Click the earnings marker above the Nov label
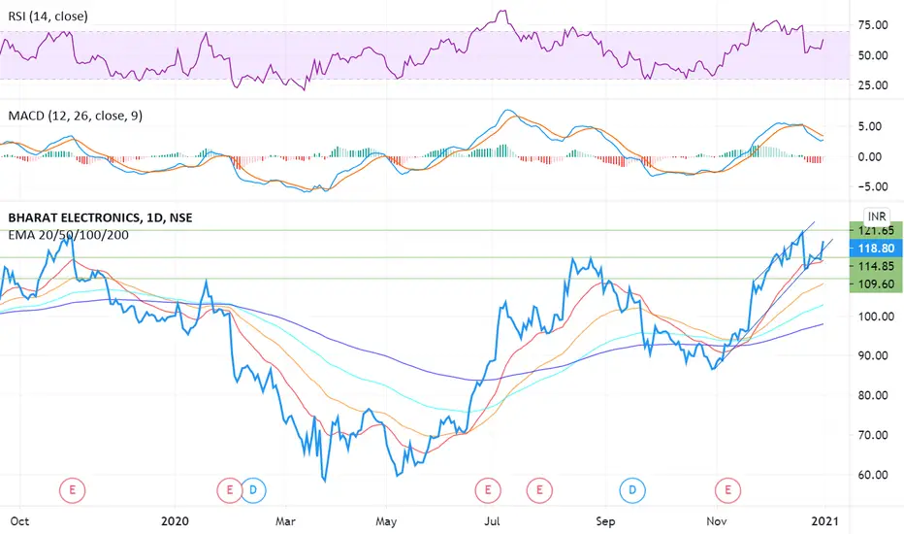The height and width of the screenshot is (534, 904). 727,490
